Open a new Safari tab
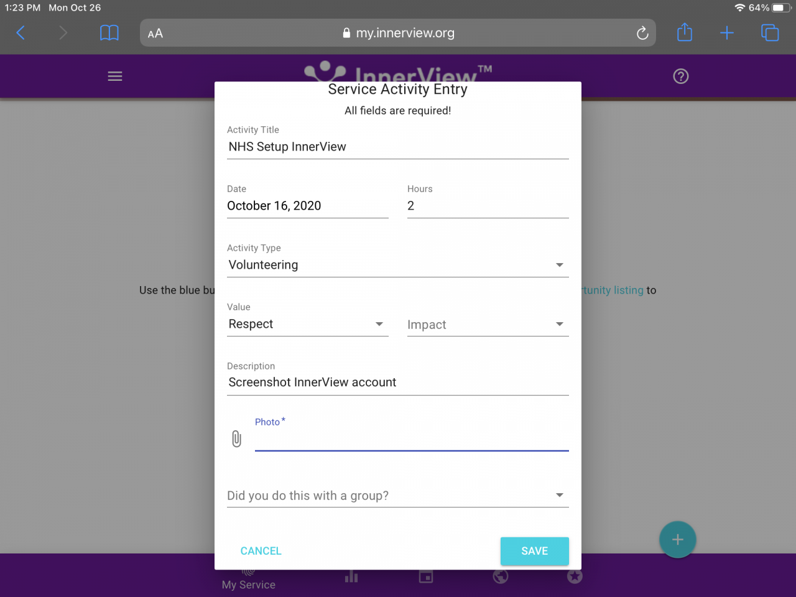This screenshot has height=597, width=796. pos(727,33)
